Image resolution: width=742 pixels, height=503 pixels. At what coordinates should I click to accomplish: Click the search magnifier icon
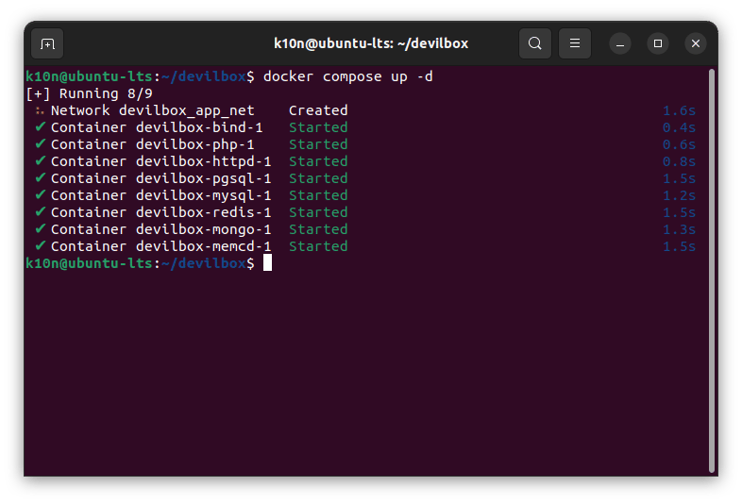pyautogui.click(x=535, y=43)
